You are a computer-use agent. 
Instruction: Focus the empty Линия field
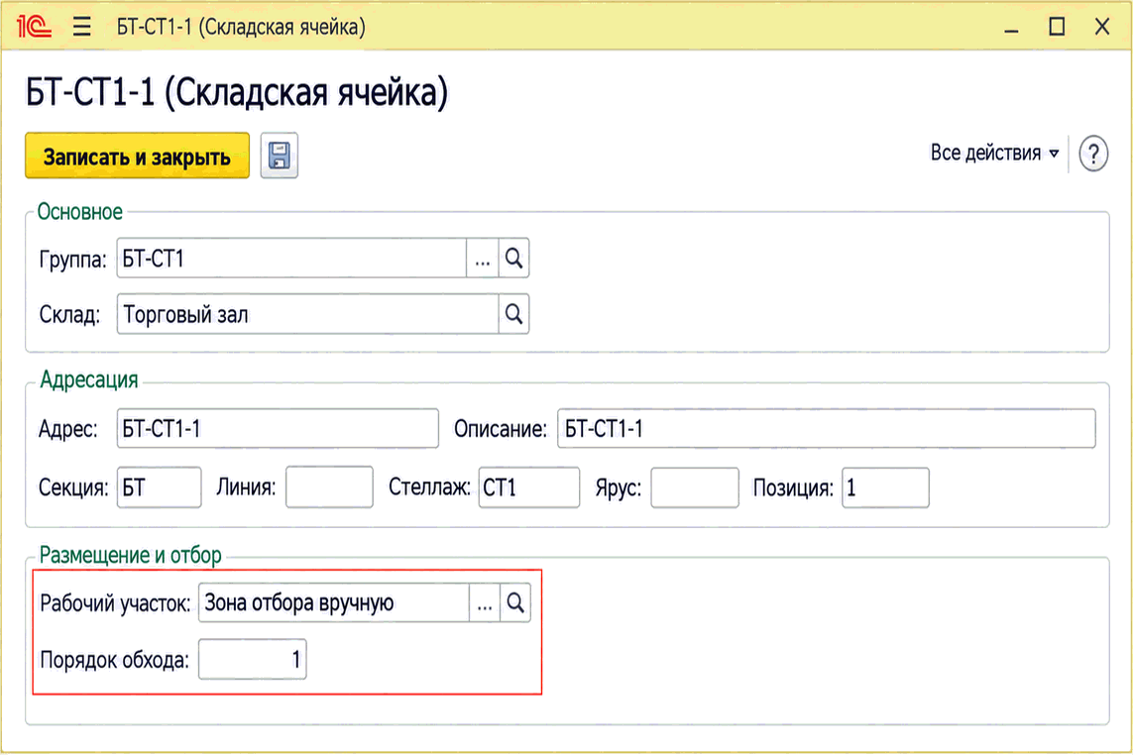coord(329,487)
